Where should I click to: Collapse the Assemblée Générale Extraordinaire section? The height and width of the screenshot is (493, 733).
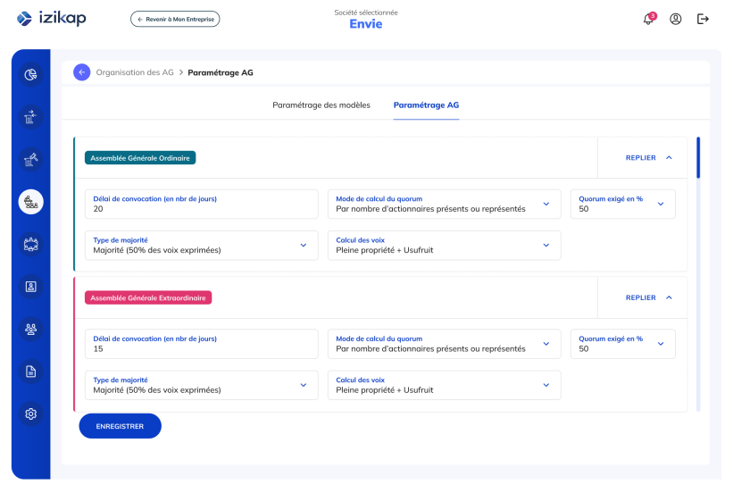tap(648, 297)
